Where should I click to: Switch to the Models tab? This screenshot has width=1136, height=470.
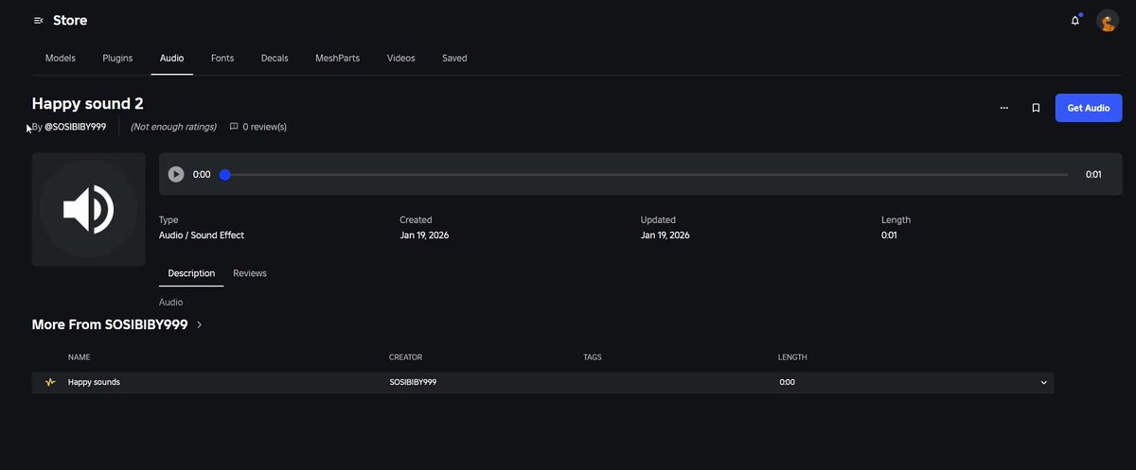tap(61, 59)
